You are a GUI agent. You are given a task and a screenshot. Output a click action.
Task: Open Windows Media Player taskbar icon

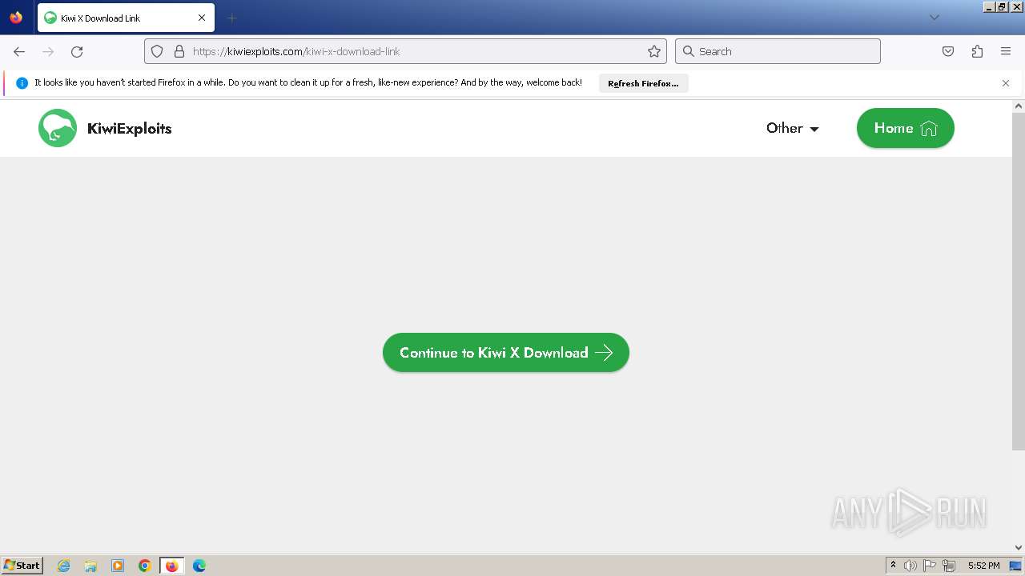pyautogui.click(x=118, y=566)
